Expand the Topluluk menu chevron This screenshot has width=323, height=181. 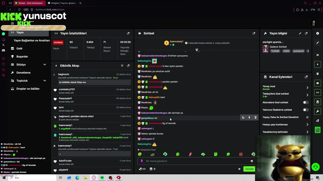(x=45, y=81)
